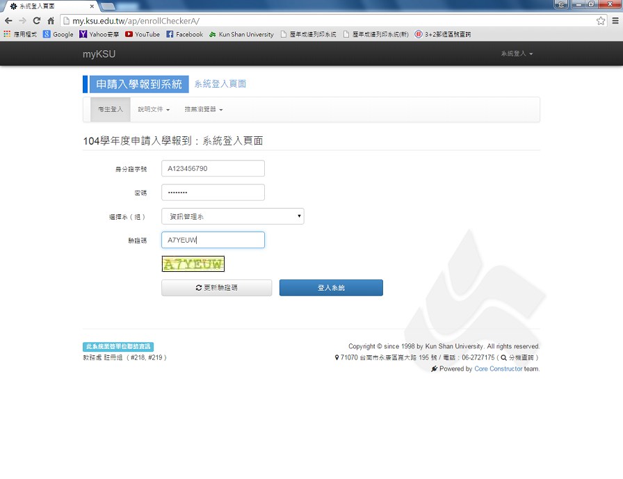Open the Chrome hamburger menu
This screenshot has height=479, width=623.
pyautogui.click(x=615, y=21)
